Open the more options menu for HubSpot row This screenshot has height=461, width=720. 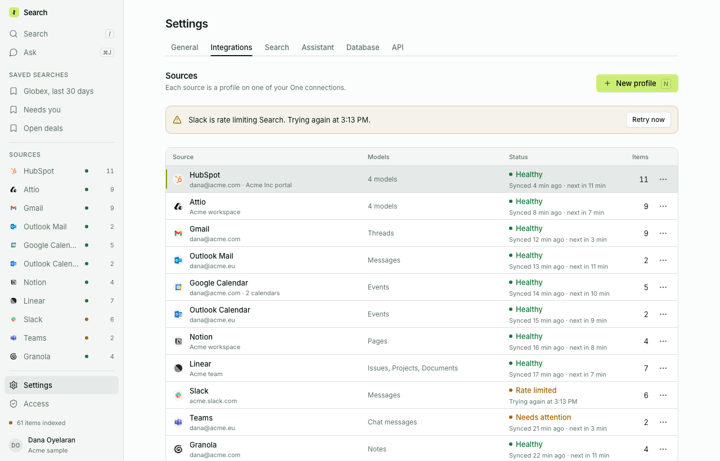(x=663, y=179)
